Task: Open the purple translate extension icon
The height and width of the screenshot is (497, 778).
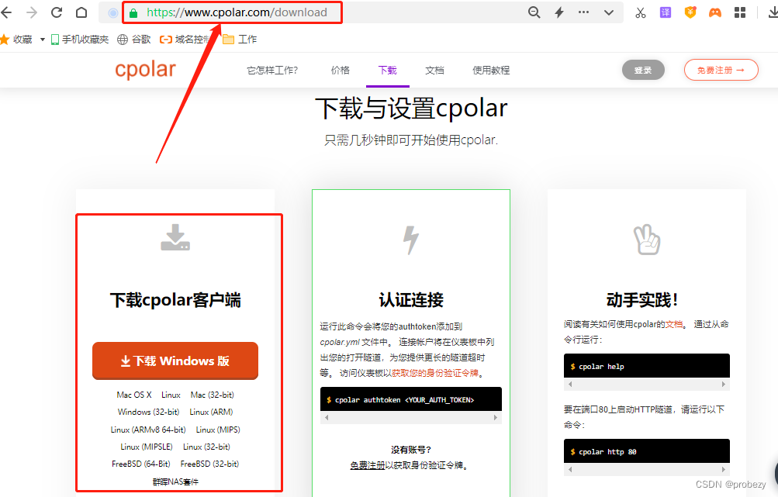Action: pos(666,12)
